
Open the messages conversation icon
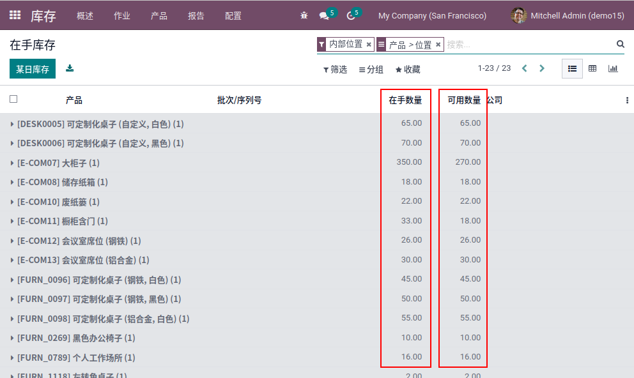(x=324, y=15)
